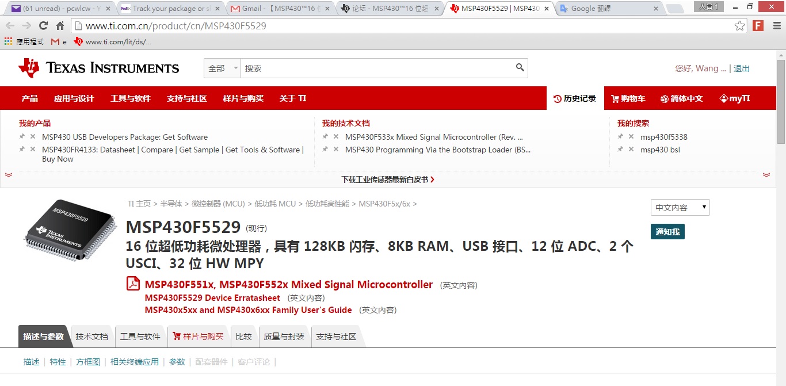Click the browser back arrow
786x386 pixels.
10,26
